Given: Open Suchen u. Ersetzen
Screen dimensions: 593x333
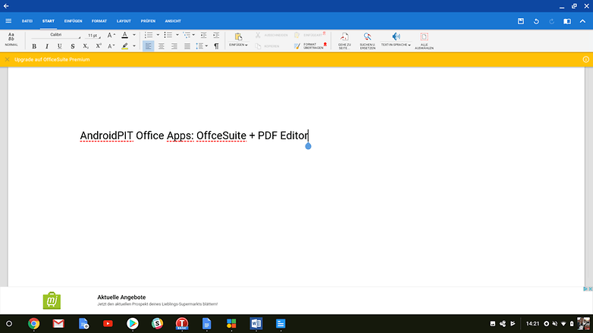Looking at the screenshot, I should click(367, 41).
